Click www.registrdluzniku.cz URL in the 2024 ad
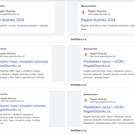The height and width of the screenshot is (135, 135). point(99,14)
